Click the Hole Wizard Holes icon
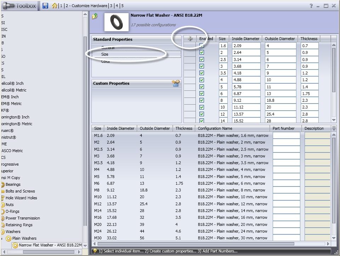The image size is (340, 256). coord(2,198)
